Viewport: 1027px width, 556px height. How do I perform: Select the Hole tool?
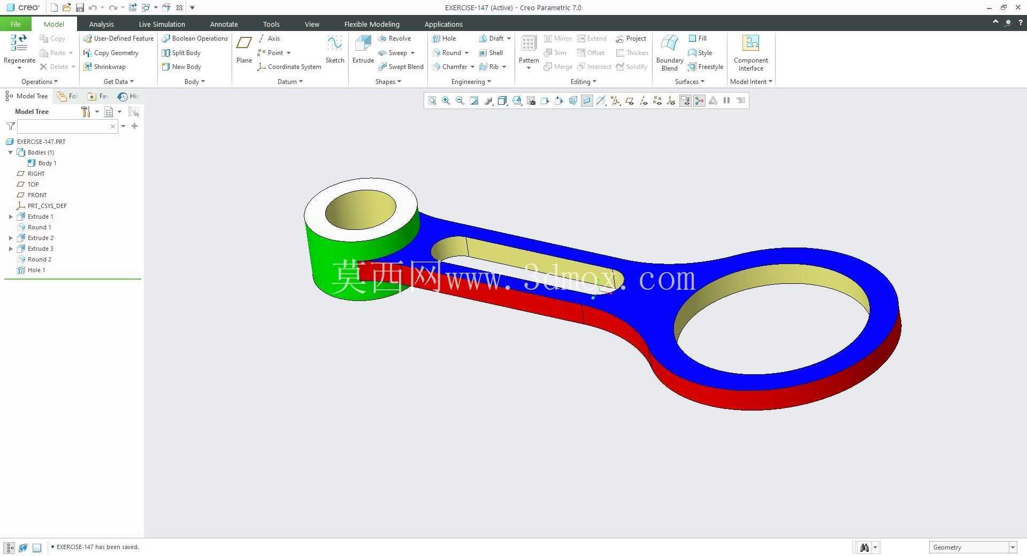coord(444,38)
